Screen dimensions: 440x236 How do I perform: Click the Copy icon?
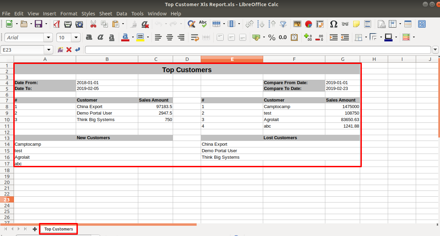[x=104, y=24]
